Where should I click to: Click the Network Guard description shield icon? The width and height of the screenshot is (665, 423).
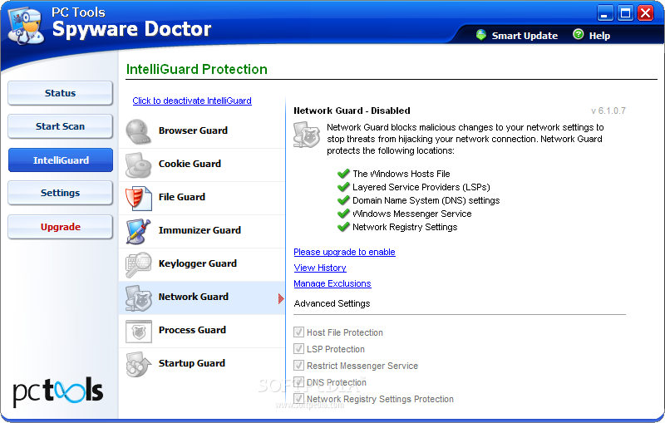coord(306,135)
